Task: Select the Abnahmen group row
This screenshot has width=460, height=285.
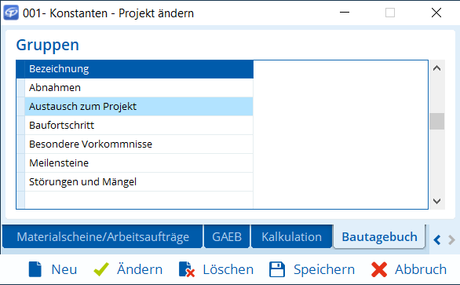Action: [x=139, y=88]
